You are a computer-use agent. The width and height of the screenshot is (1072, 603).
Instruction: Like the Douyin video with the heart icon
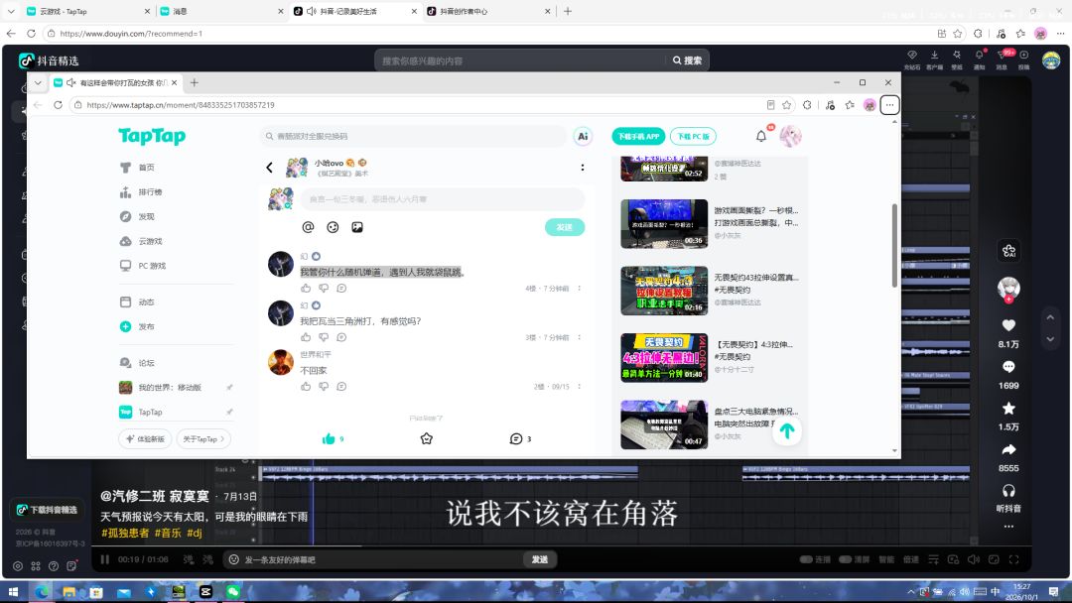(x=1008, y=325)
